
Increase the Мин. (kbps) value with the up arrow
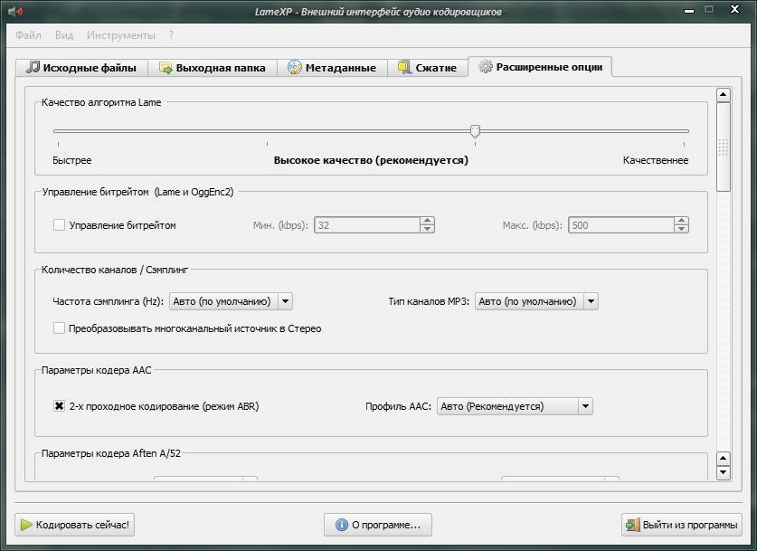[x=427, y=221]
